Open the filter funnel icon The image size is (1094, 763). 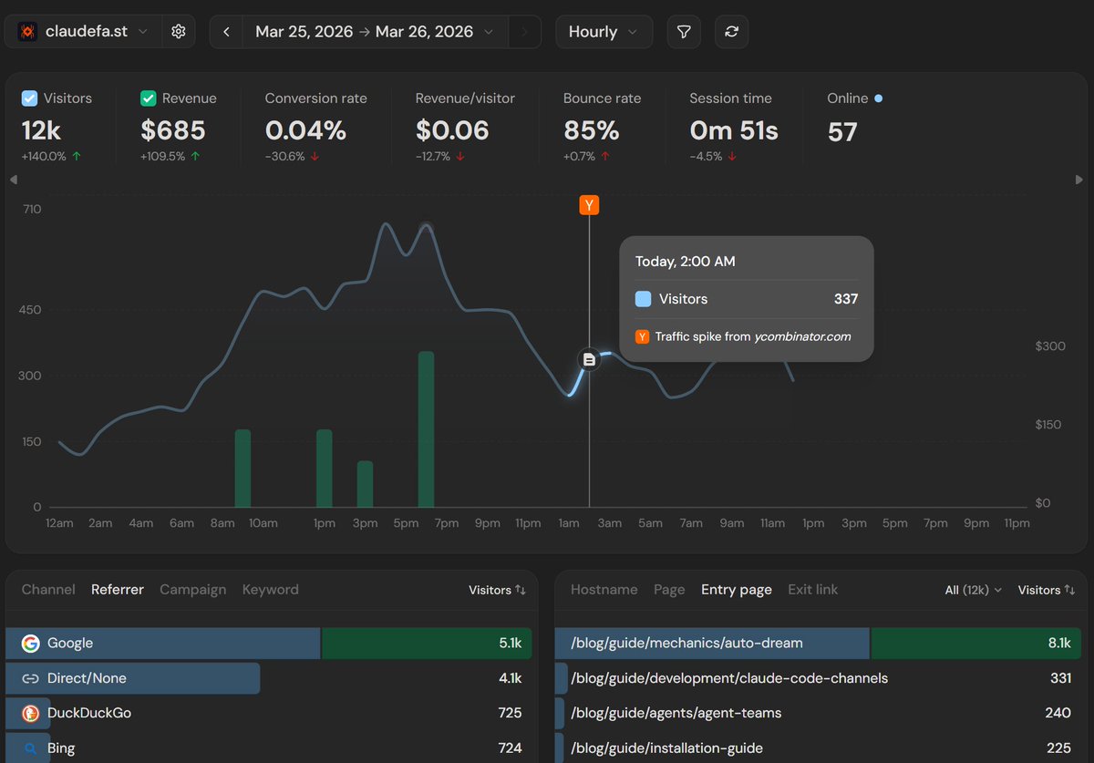point(684,32)
